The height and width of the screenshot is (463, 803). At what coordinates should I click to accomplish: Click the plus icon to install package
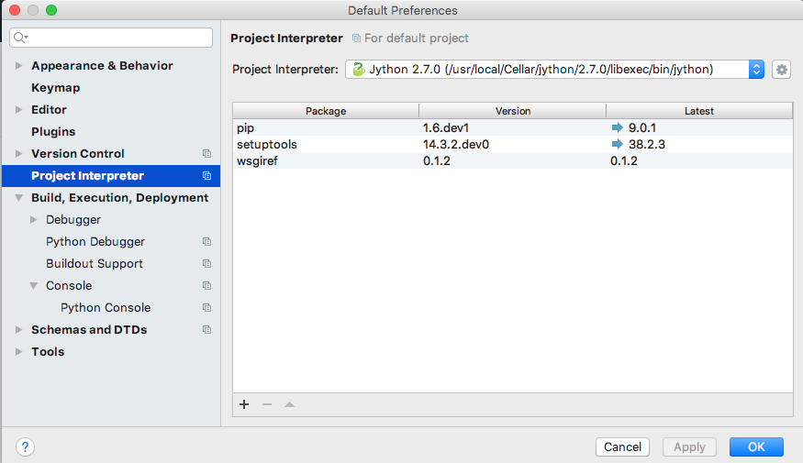coord(244,404)
